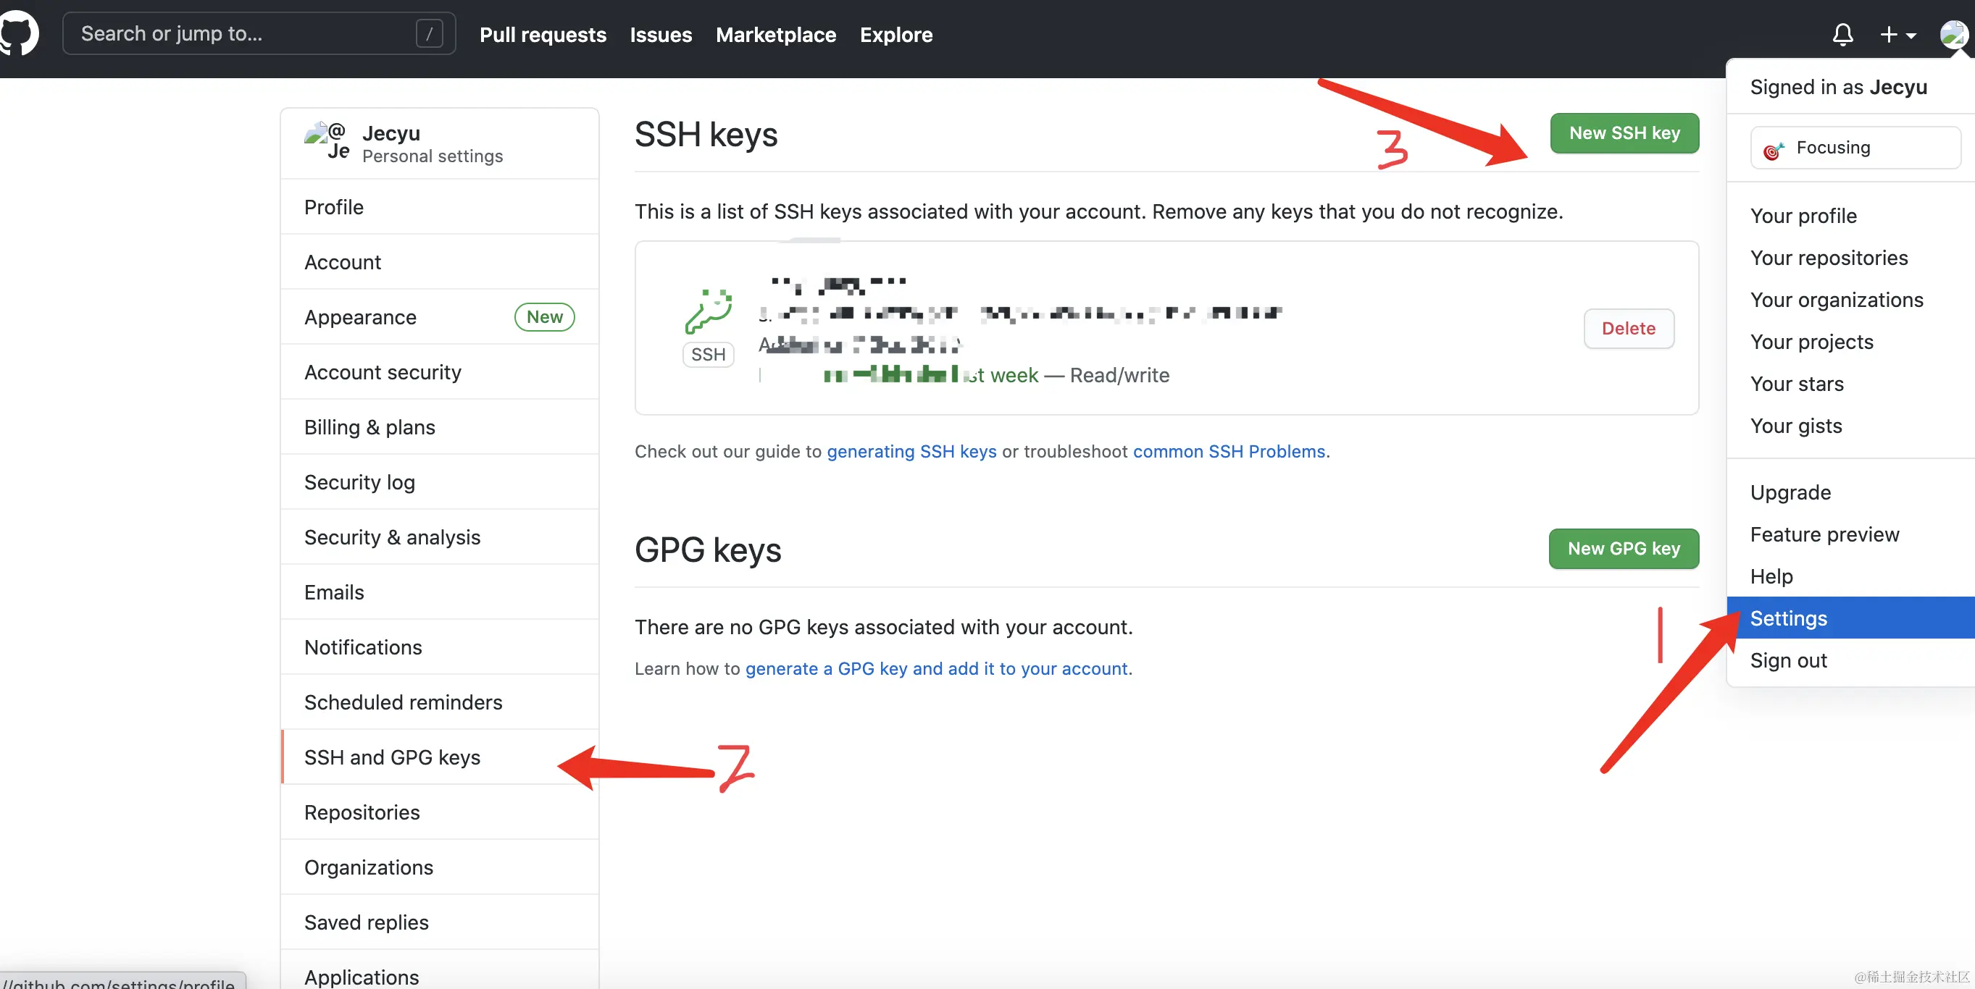Focus the Search or jump to field
Viewport: 1975px width, 989px height.
[259, 34]
